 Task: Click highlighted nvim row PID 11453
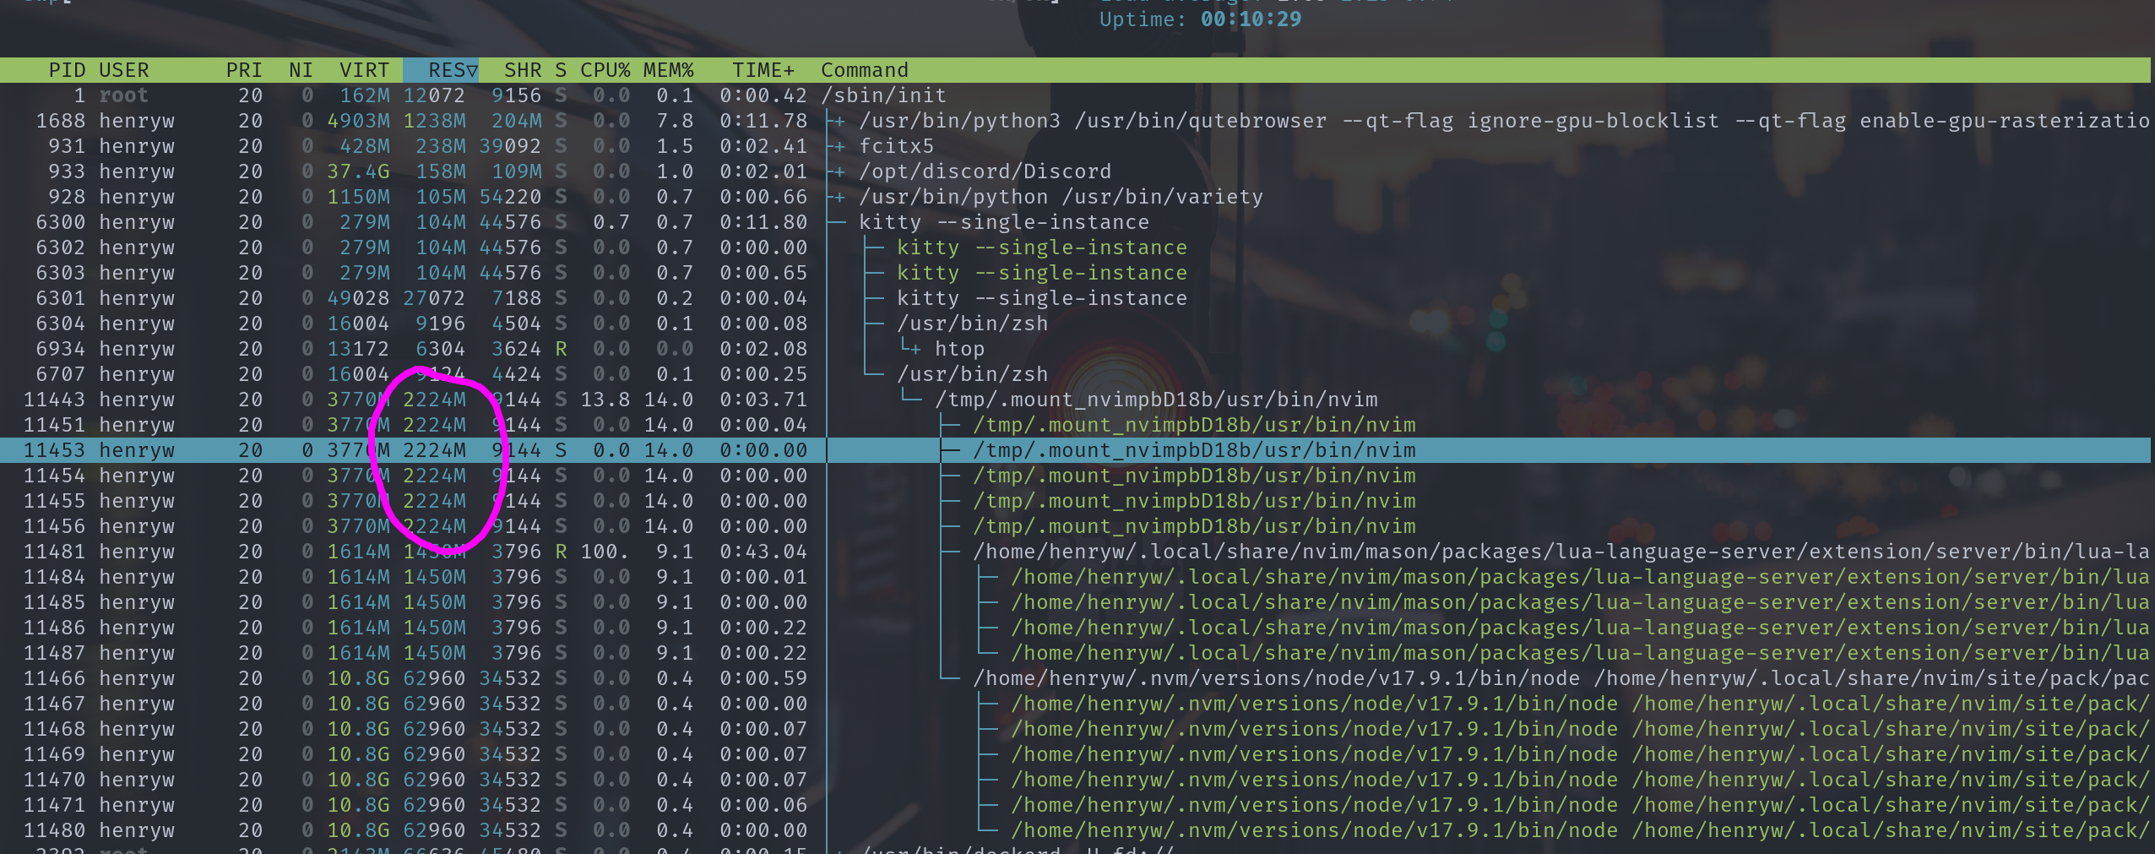(1075, 450)
